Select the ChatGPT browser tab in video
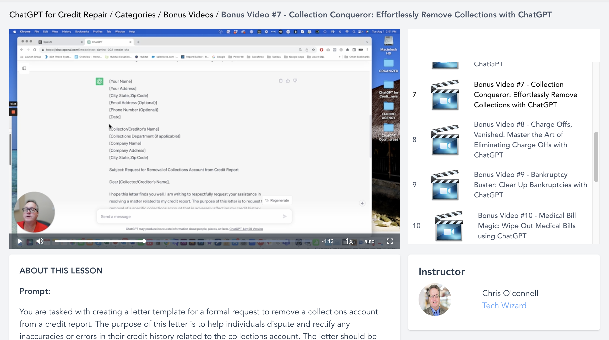Image resolution: width=609 pixels, height=340 pixels. (109, 42)
